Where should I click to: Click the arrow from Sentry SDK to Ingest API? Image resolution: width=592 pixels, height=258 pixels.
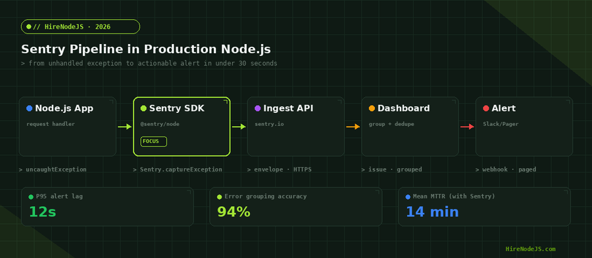[239, 127]
